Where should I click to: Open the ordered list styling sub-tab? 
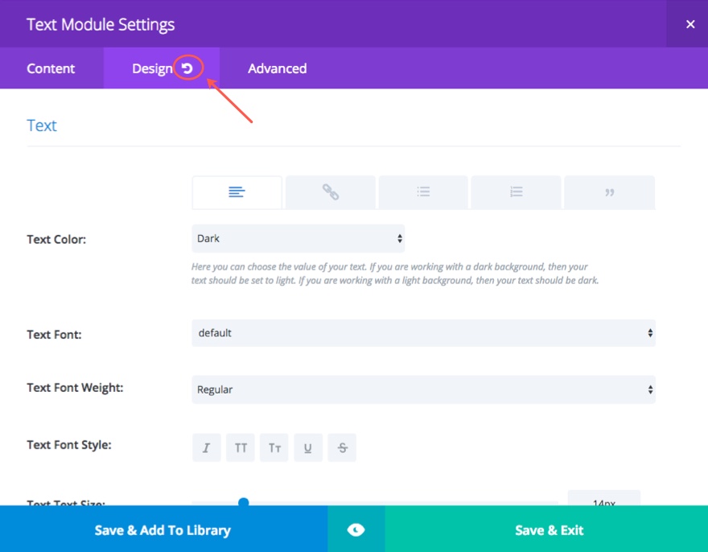click(516, 192)
